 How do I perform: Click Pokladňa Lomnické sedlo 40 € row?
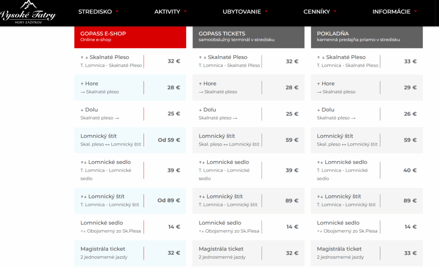(367, 170)
